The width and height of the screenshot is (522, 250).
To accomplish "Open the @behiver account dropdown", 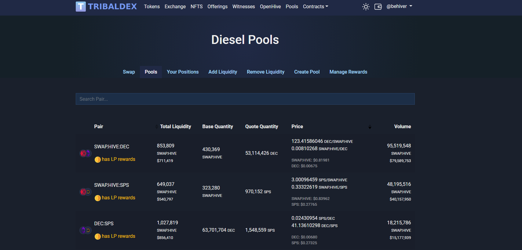I will 399,6.
